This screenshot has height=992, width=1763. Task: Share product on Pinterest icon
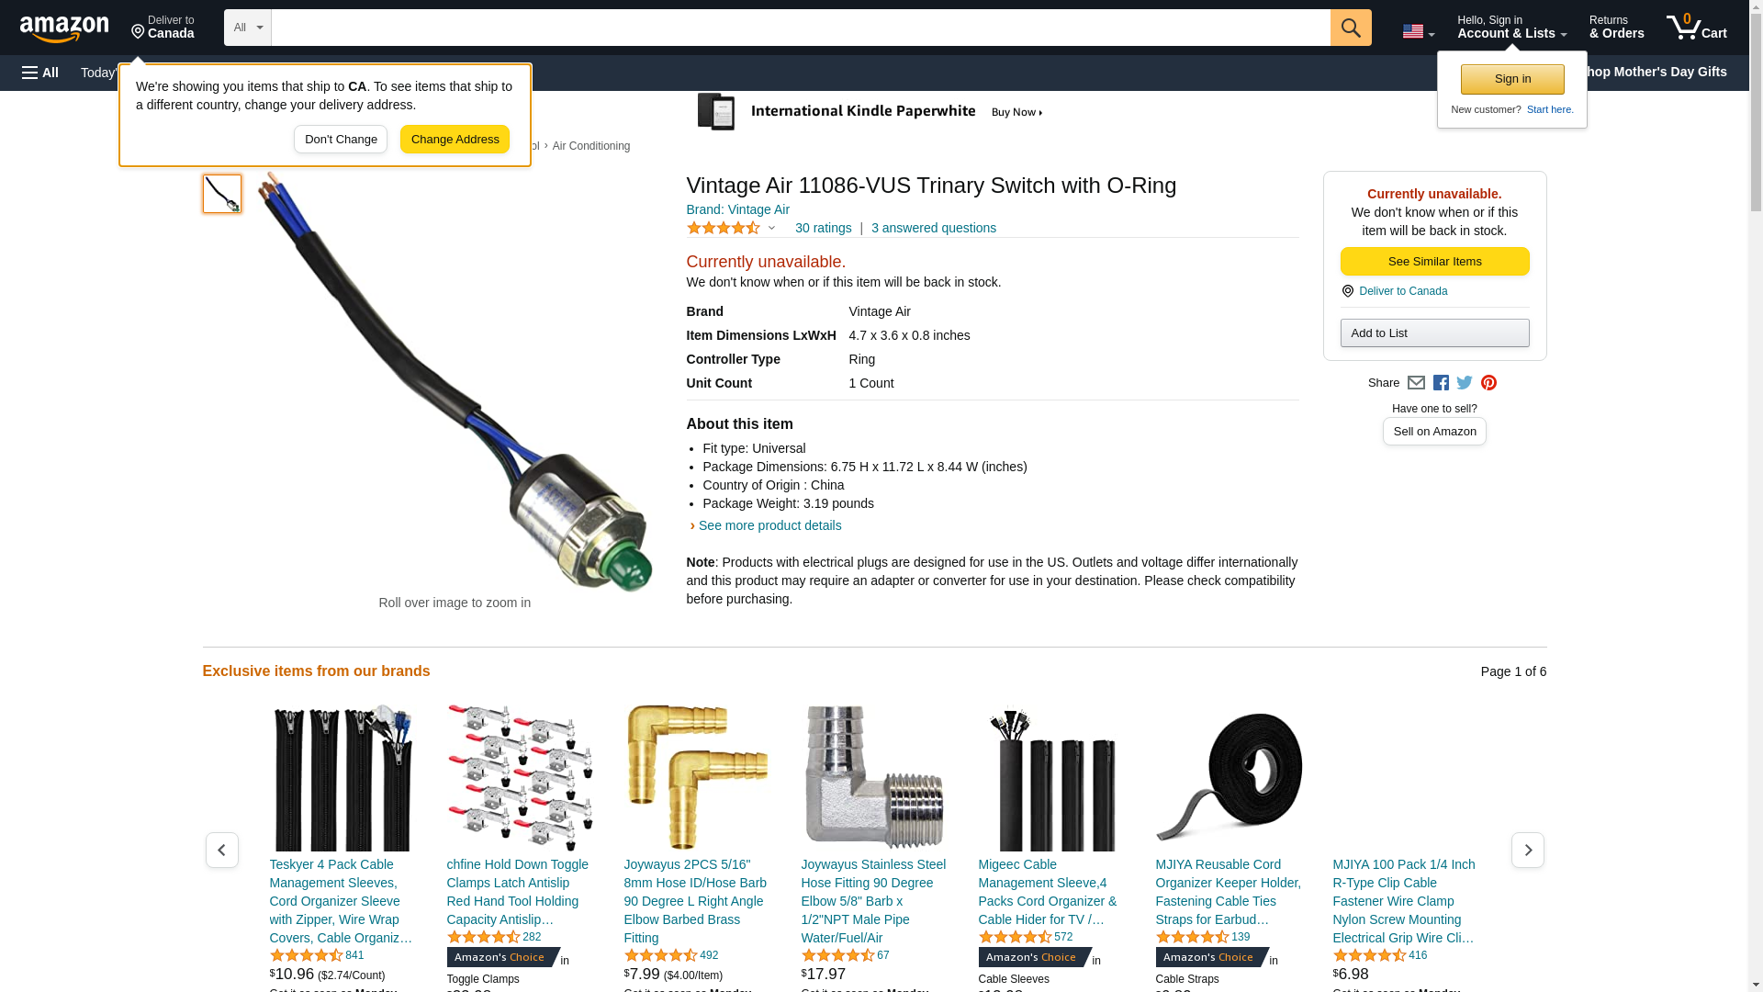[x=1488, y=383]
